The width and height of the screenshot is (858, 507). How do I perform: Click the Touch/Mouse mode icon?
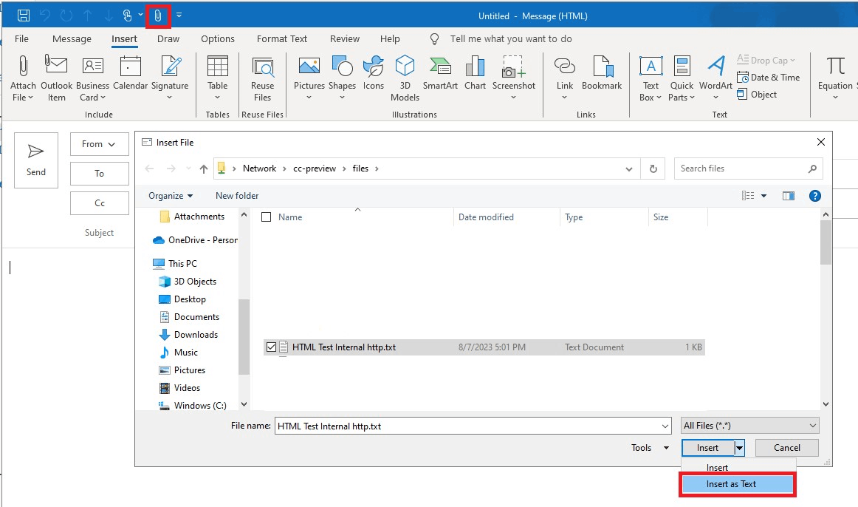pos(127,16)
